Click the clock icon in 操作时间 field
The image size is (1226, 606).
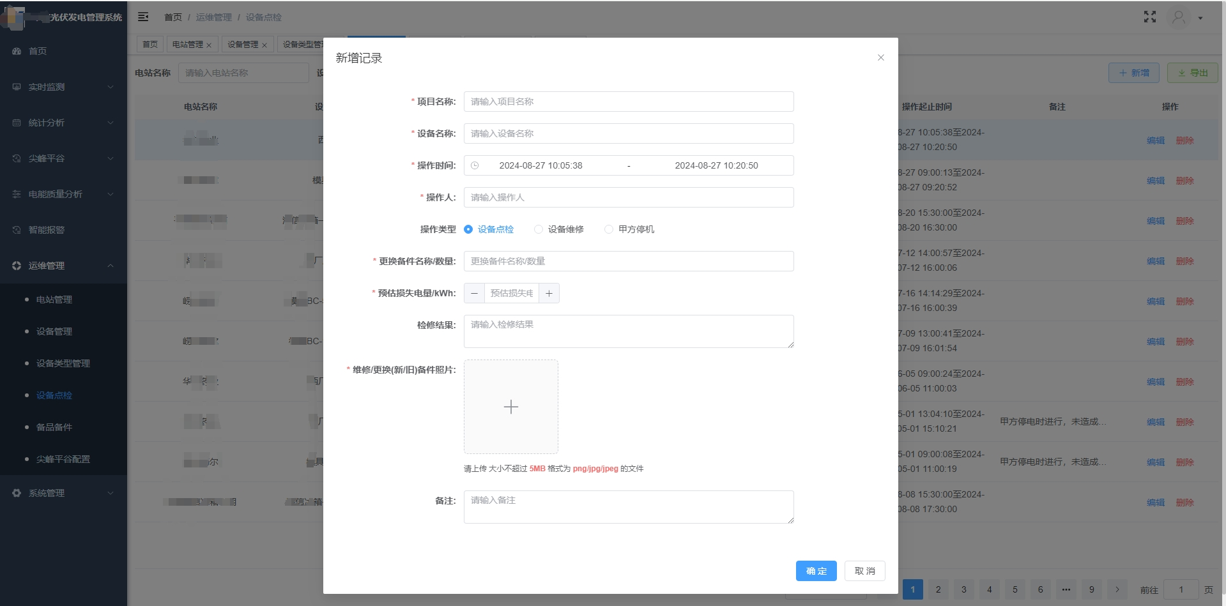[475, 165]
